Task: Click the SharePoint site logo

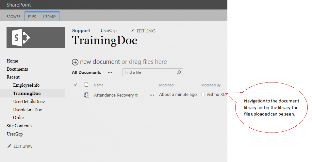Action: (x=36, y=38)
